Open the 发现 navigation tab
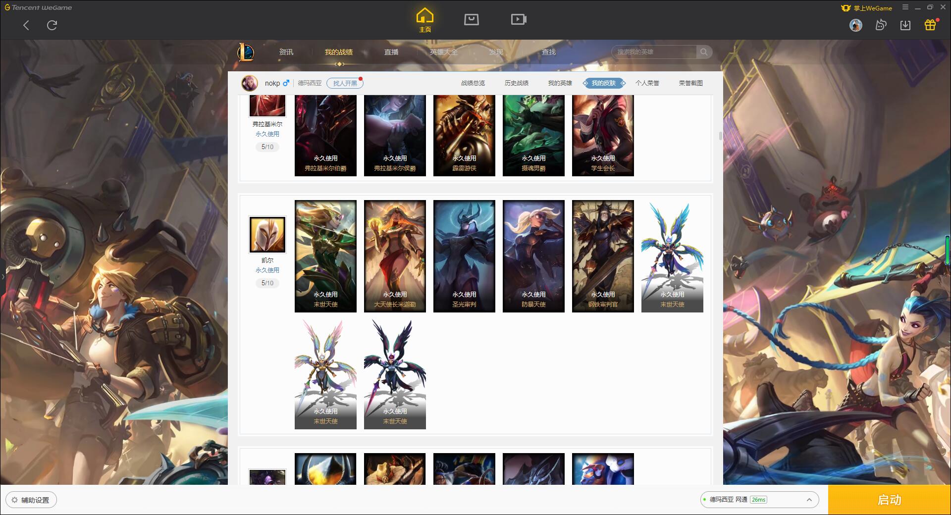The width and height of the screenshot is (951, 515). 496,52
